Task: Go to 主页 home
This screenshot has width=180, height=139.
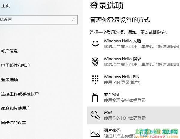Action: pos(5,6)
